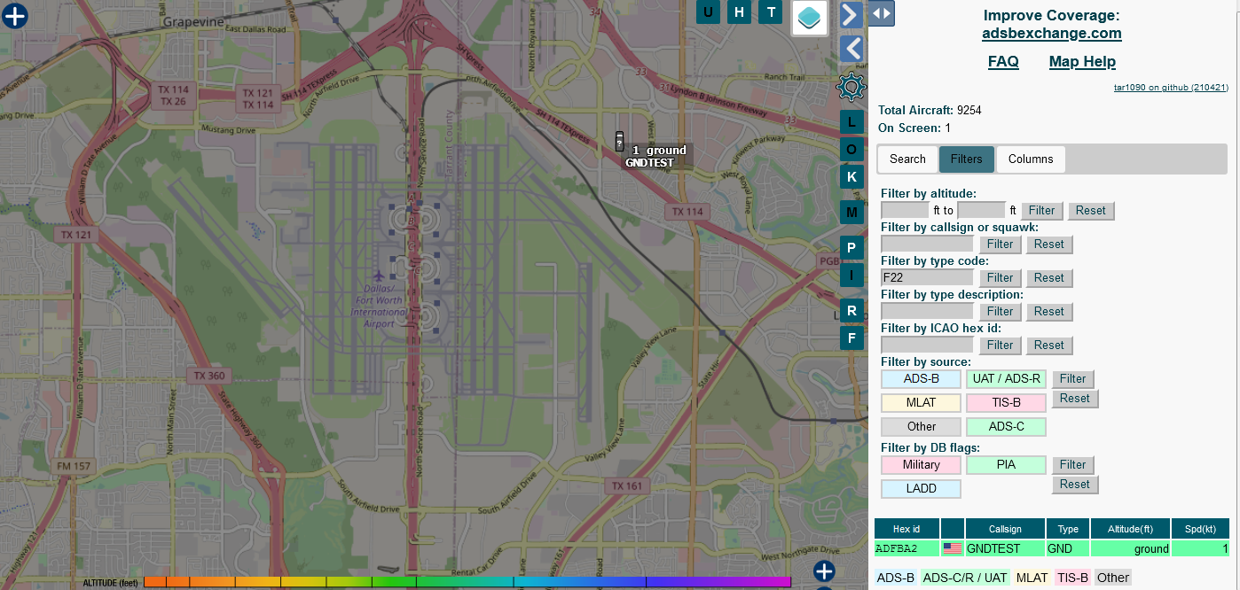
Task: Shrink the sidebar using the left chevron
Action: (x=852, y=49)
